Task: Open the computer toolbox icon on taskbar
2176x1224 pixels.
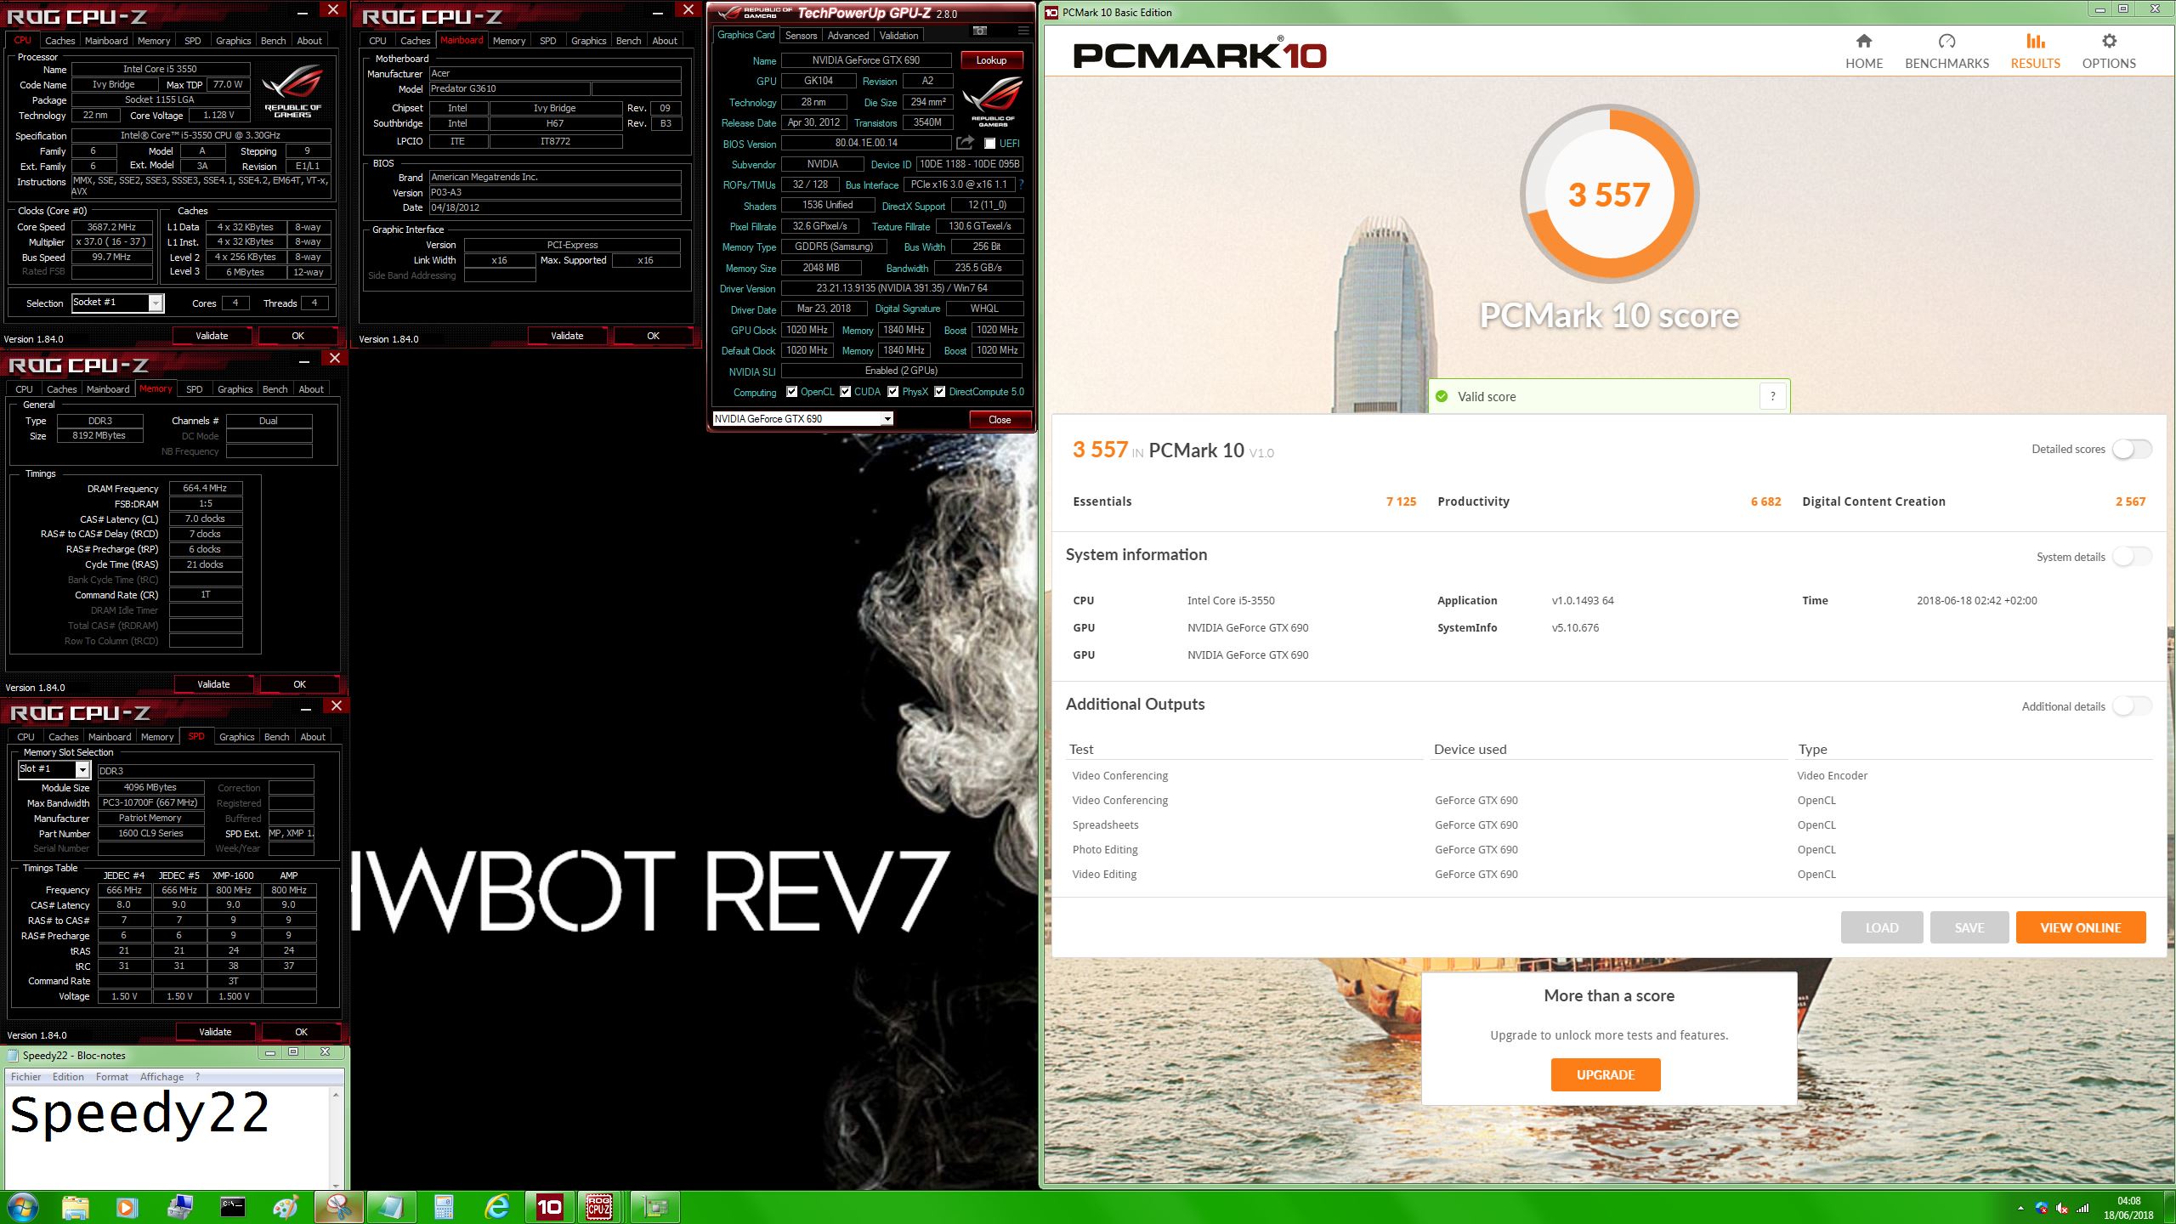Action: coord(179,1207)
